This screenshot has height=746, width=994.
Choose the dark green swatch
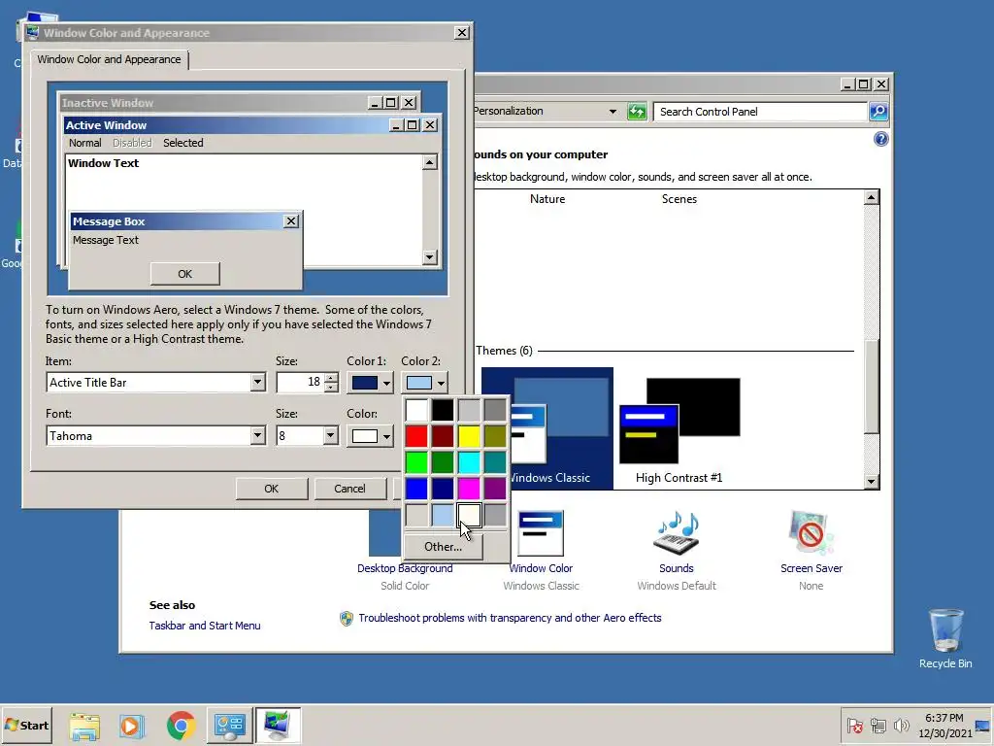(443, 462)
